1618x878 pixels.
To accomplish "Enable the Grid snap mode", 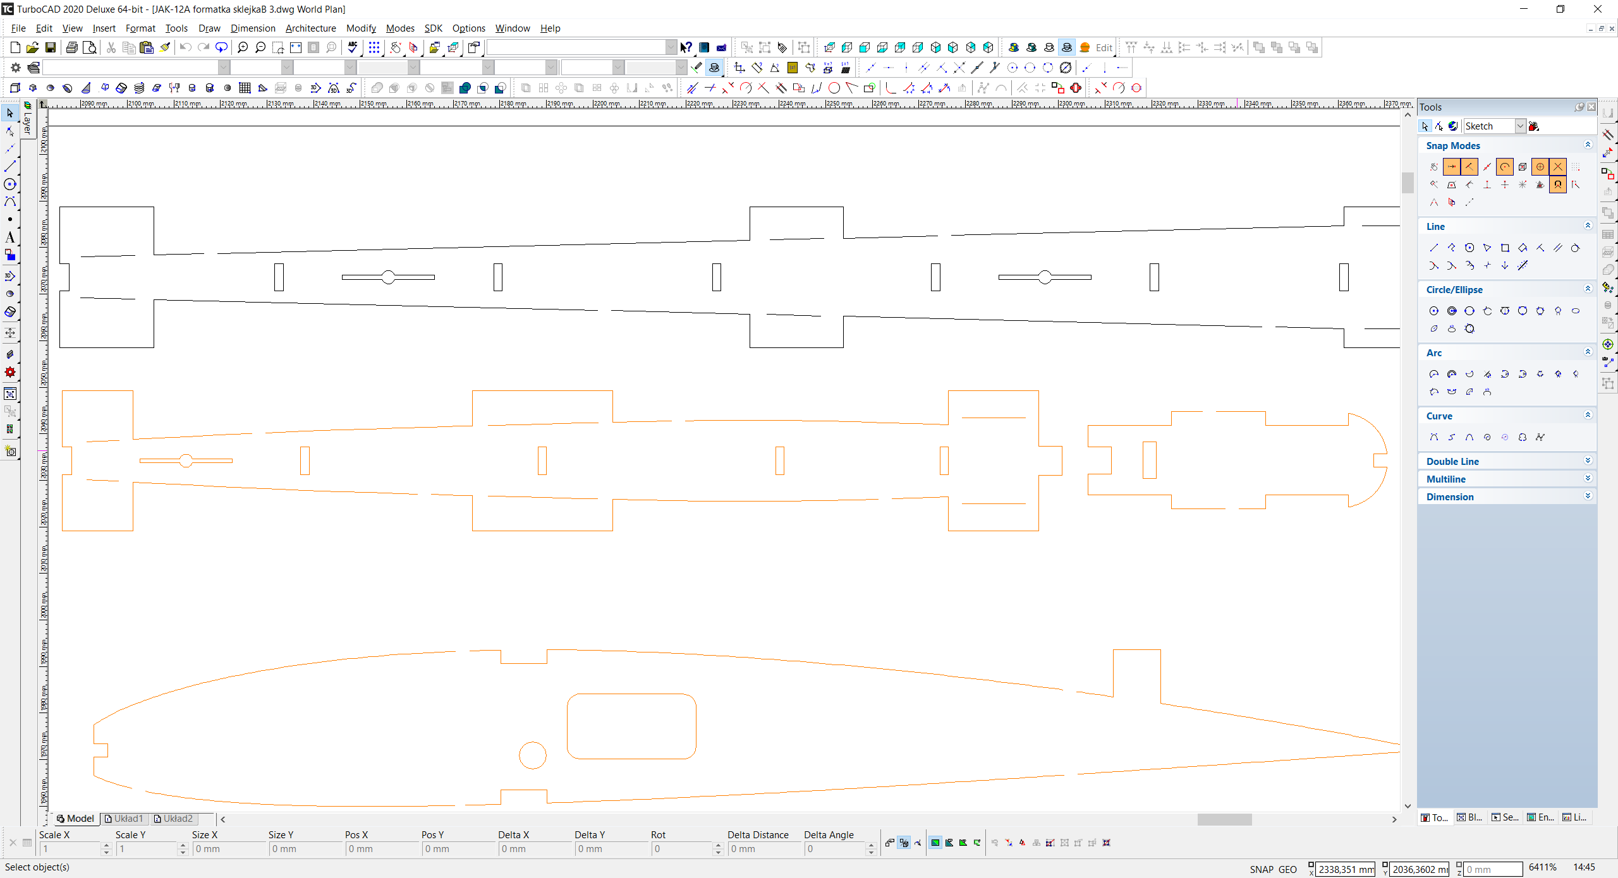I will (1576, 167).
